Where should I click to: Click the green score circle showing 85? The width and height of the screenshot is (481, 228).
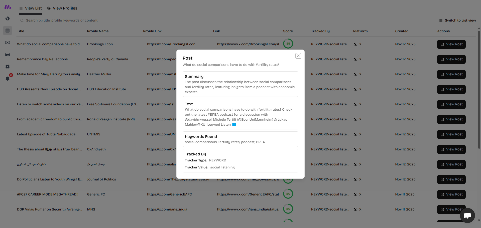(288, 43)
